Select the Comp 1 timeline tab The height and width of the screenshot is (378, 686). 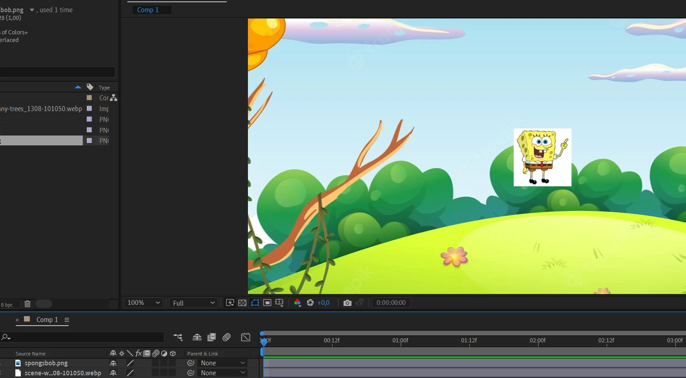(47, 320)
